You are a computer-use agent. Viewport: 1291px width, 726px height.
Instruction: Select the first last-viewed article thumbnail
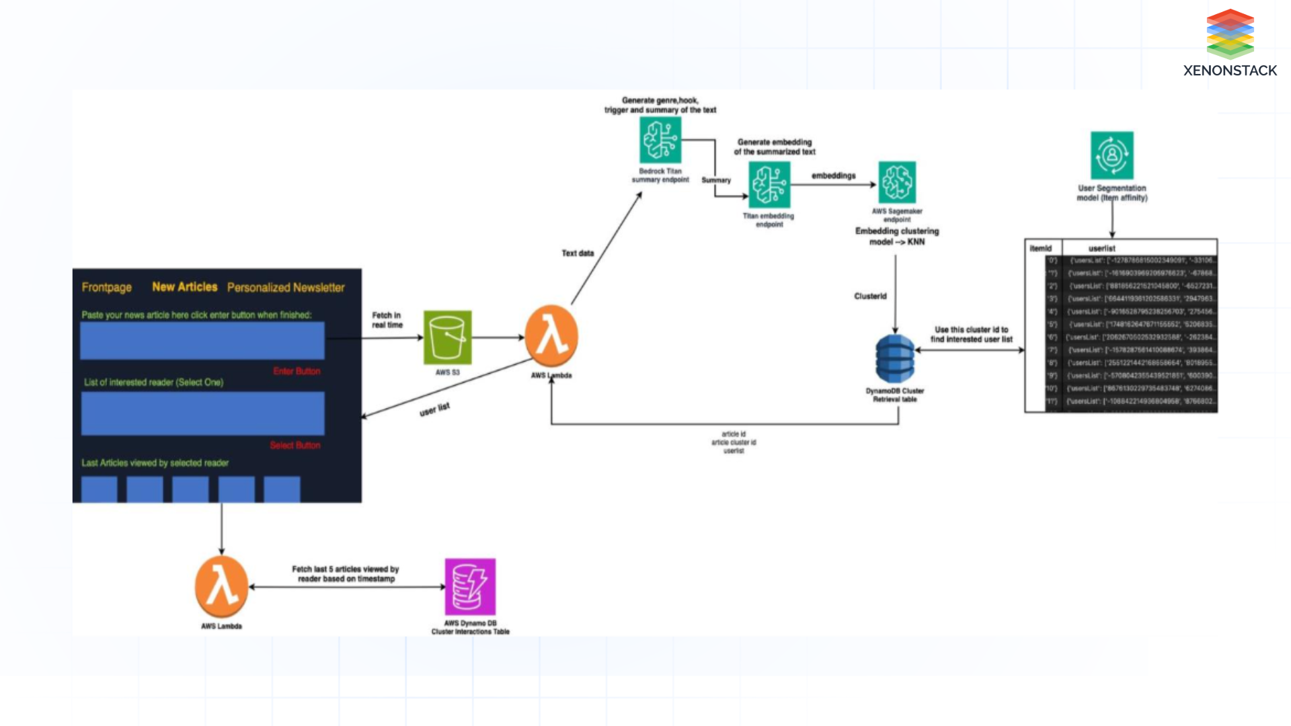point(100,489)
